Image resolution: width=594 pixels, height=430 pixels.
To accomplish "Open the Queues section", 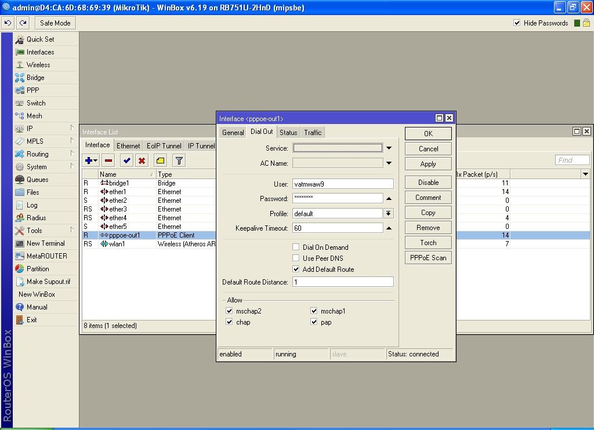I will click(37, 180).
